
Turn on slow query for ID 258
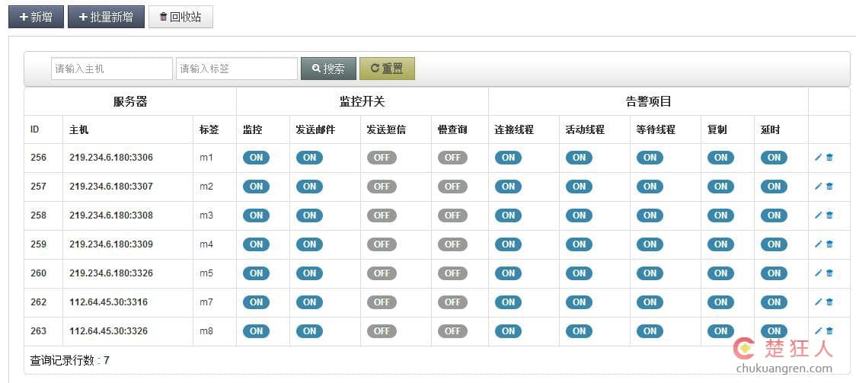[452, 215]
